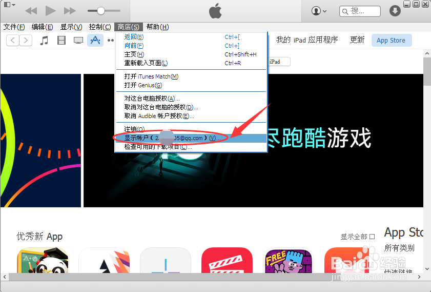Image resolution: width=431 pixels, height=292 pixels.
Task: Click the back navigation arrow button
Action: tap(13, 41)
